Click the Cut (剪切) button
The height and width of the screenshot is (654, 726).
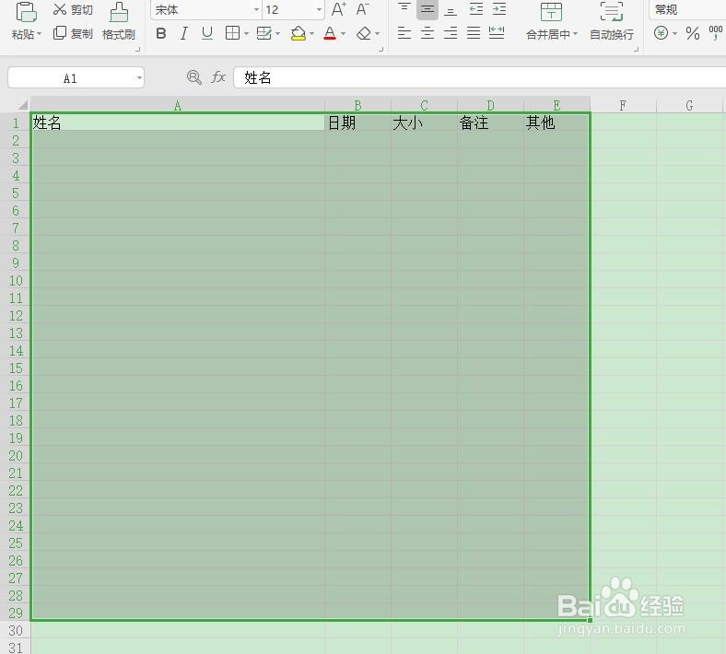pyautogui.click(x=73, y=10)
